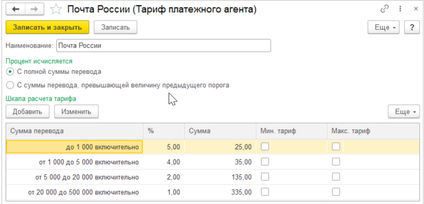424x204 pixels.
Task: Open the Еще dropdown above the tariff table
Action: coord(404,111)
